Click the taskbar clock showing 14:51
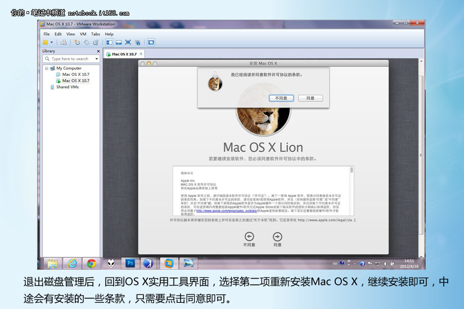 pyautogui.click(x=409, y=263)
